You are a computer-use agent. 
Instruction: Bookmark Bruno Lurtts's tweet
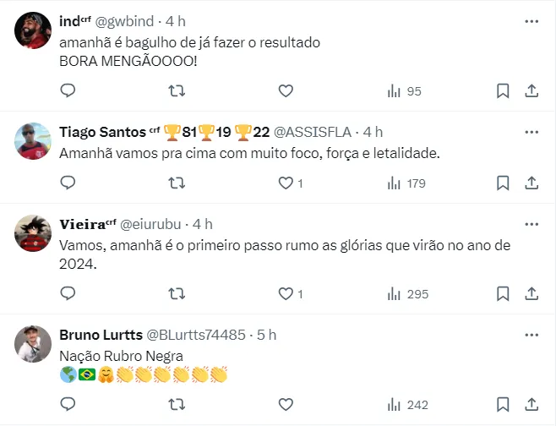coord(502,405)
